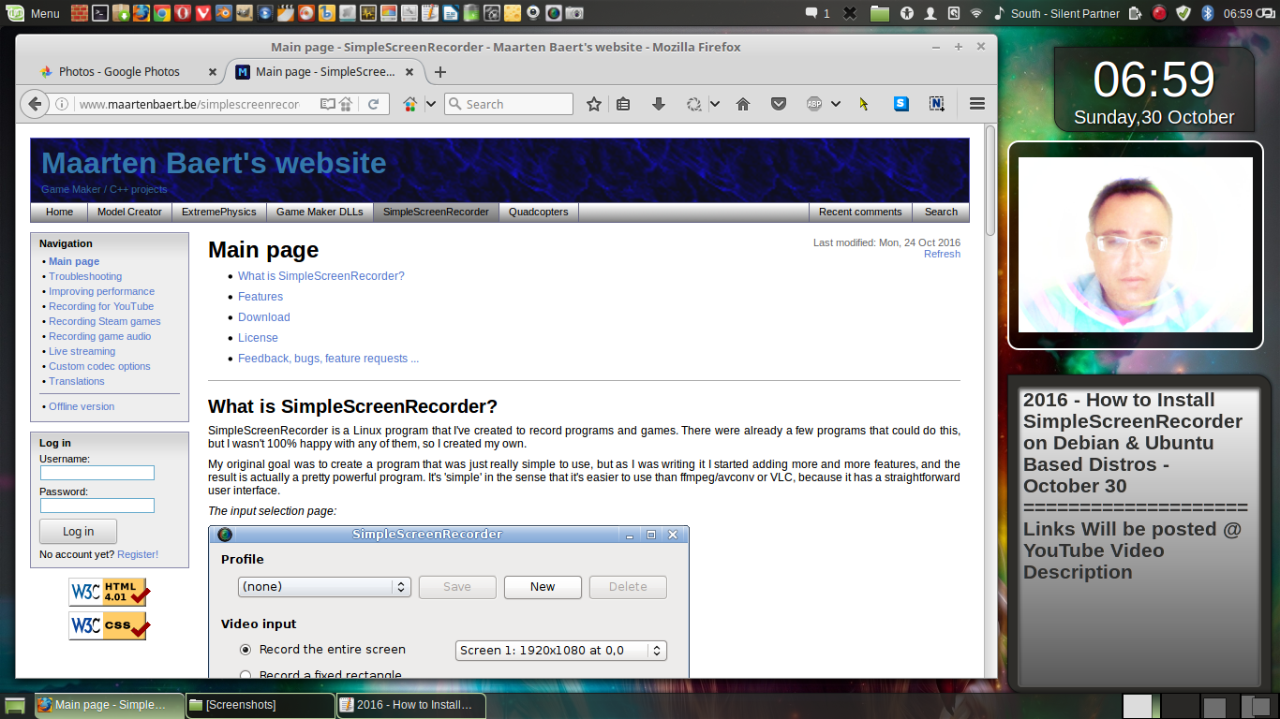The height and width of the screenshot is (719, 1280).
Task: Click the N screenshot extension icon
Action: pos(937,104)
